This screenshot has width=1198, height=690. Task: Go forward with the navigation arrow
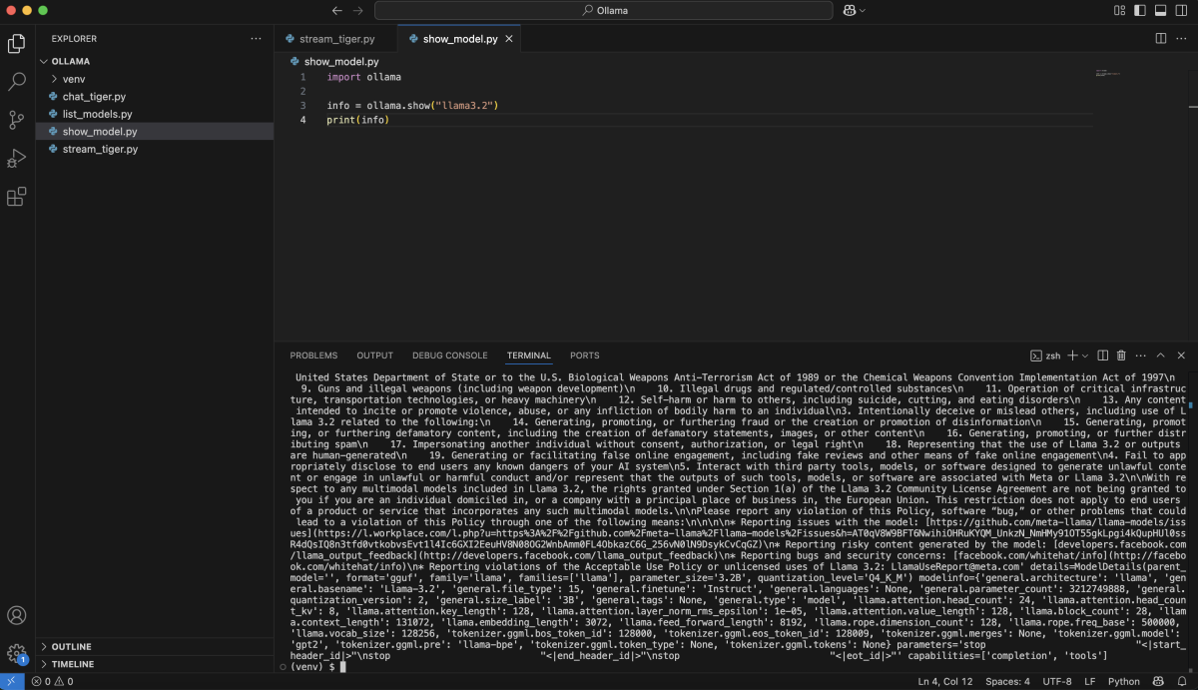pyautogui.click(x=358, y=10)
